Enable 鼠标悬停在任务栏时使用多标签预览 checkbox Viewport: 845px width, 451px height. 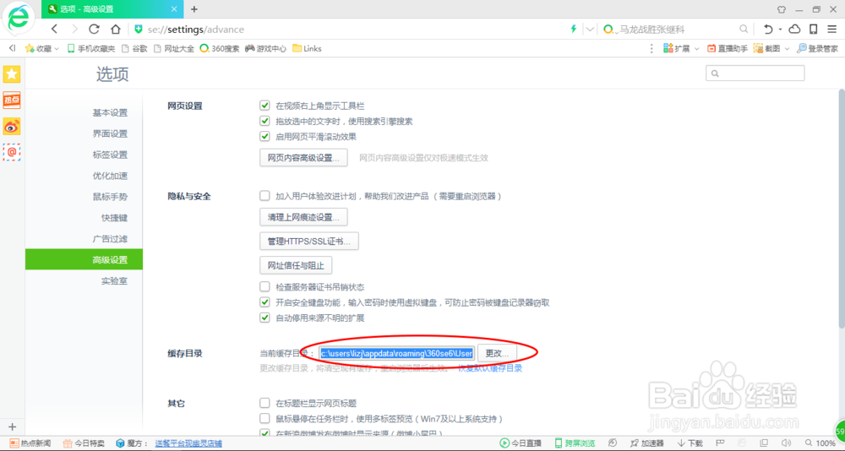coord(264,418)
